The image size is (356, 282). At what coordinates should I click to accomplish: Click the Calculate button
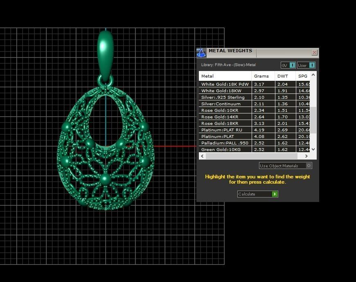258,194
